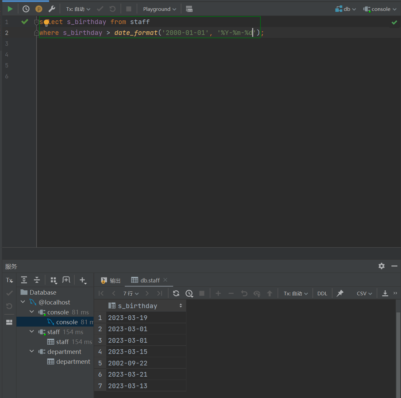Collapse the statement fold marker on line 1
This screenshot has height=398, width=401.
coord(37,22)
